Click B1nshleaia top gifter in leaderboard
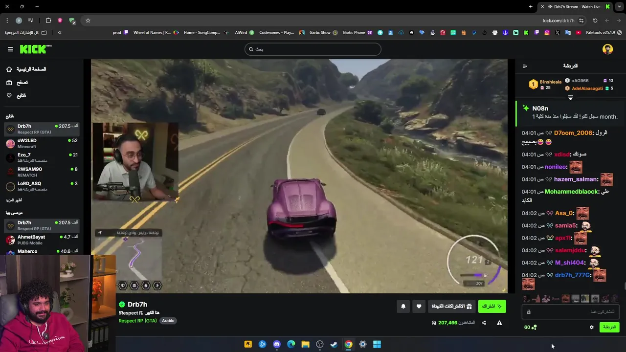Image resolution: width=626 pixels, height=352 pixels. coord(550,82)
